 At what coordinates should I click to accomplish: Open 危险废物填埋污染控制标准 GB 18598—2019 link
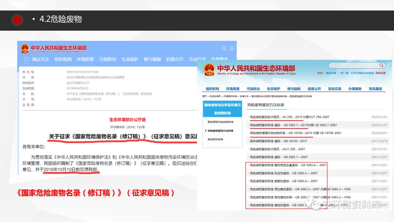(295, 133)
